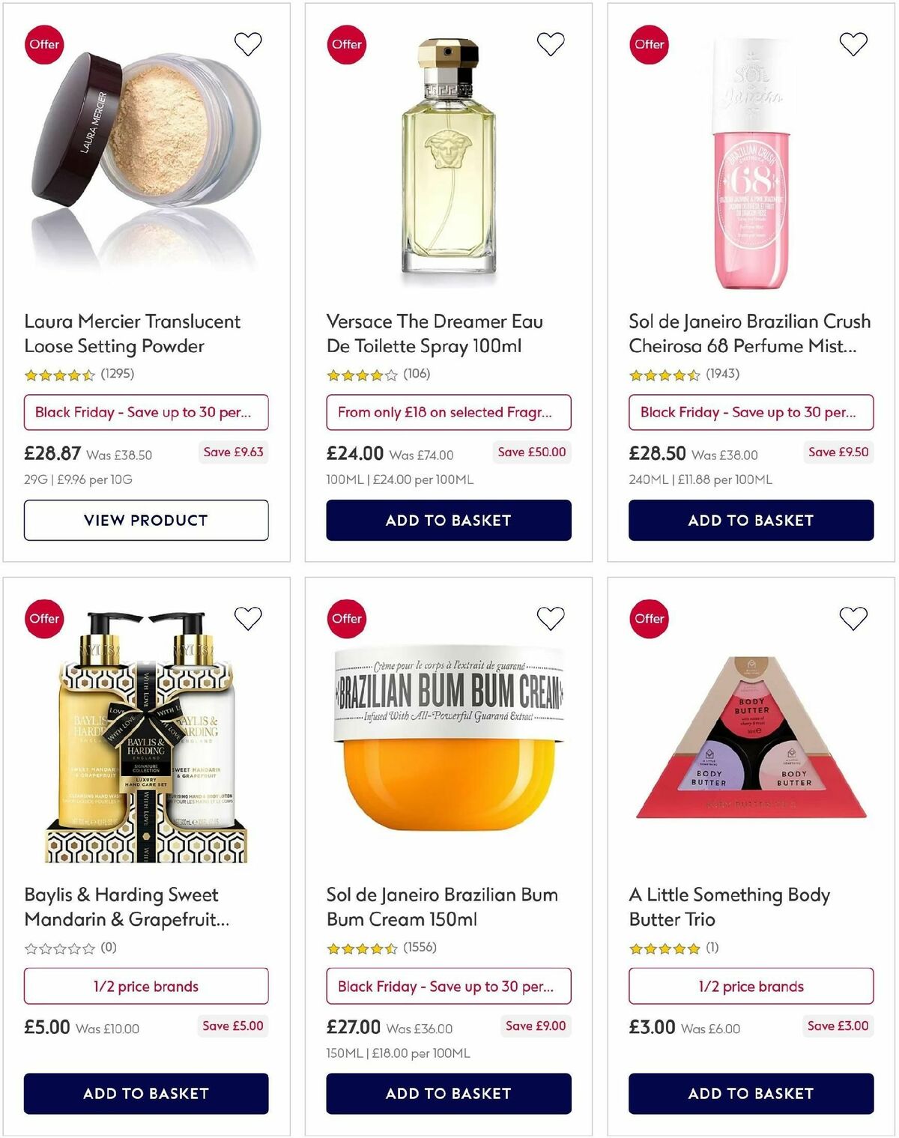Viewport: 899px width, 1138px height.
Task: Click the heart icon on Laura Mercier powder
Action: click(248, 44)
